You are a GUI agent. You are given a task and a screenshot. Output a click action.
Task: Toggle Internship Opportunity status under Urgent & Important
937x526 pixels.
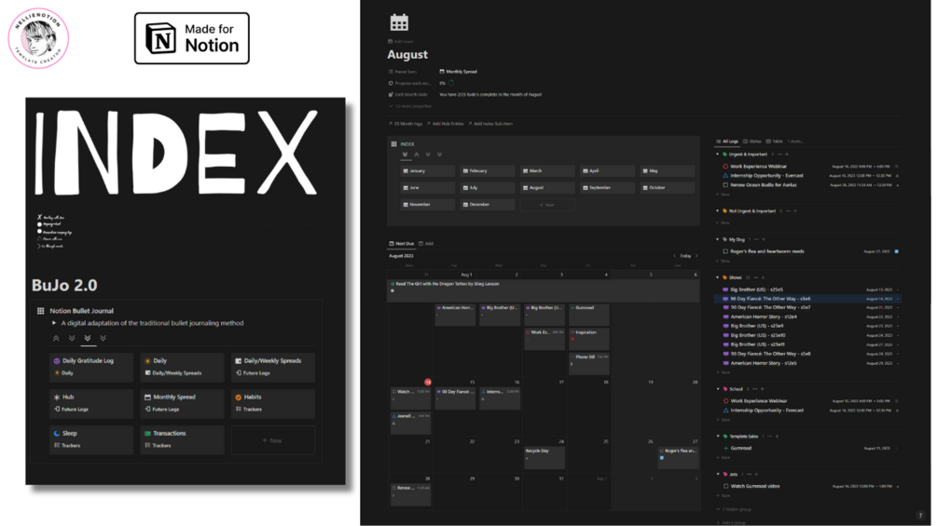click(x=725, y=176)
